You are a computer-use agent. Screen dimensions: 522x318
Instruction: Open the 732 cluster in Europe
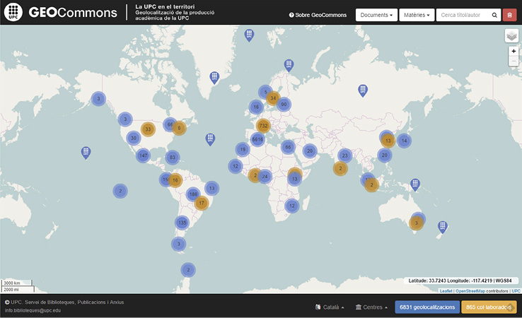[263, 126]
